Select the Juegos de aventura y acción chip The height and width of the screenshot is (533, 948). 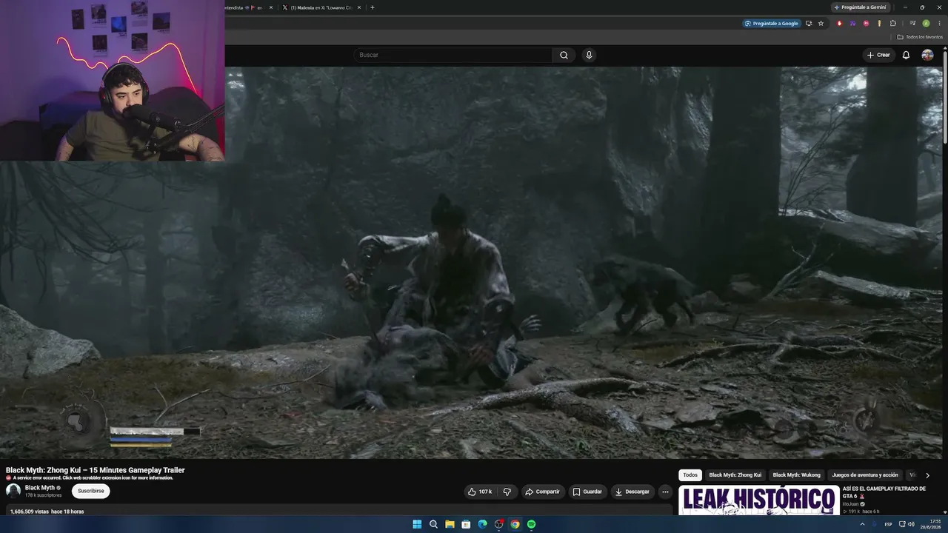[x=865, y=475]
